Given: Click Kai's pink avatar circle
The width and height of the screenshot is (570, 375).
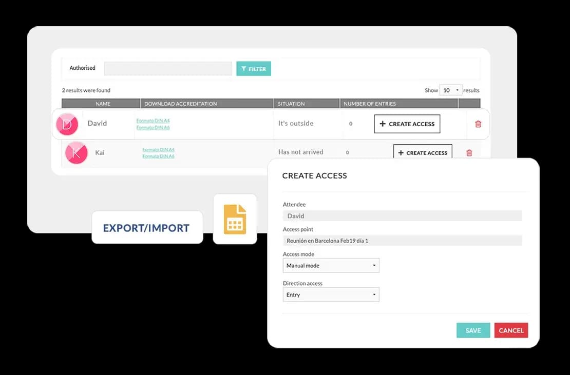Looking at the screenshot, I should click(x=77, y=153).
